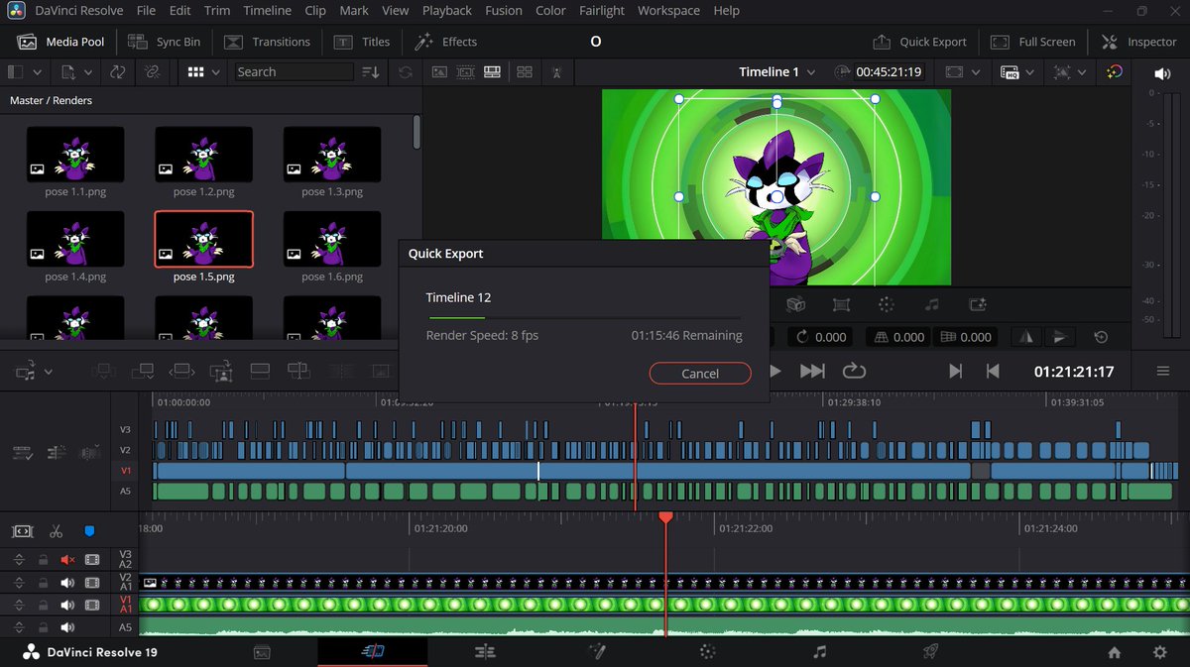Viewport: 1190px width, 667px height.
Task: Open Project Manager home icon
Action: pyautogui.click(x=1115, y=652)
